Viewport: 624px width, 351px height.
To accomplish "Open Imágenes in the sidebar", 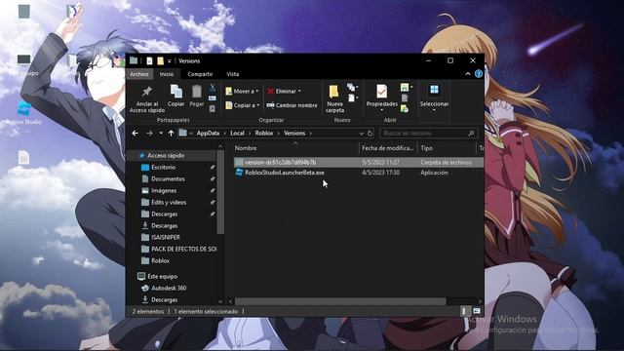I will (x=164, y=191).
